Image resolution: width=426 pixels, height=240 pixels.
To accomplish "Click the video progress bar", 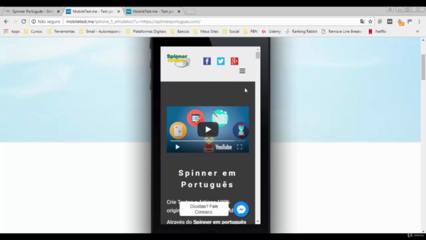I will click(208, 141).
